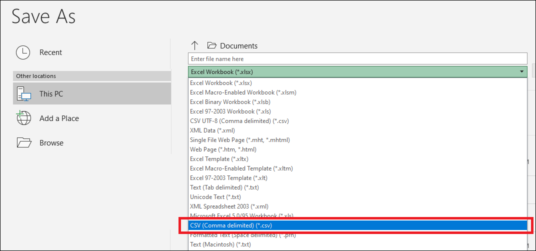
Task: Click the Documents folder icon
Action: click(212, 45)
